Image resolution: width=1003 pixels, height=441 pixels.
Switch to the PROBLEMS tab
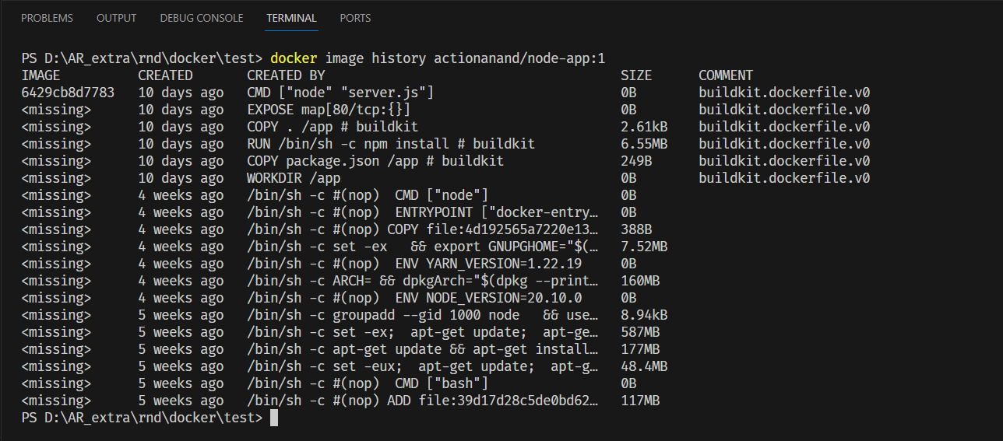[x=47, y=18]
